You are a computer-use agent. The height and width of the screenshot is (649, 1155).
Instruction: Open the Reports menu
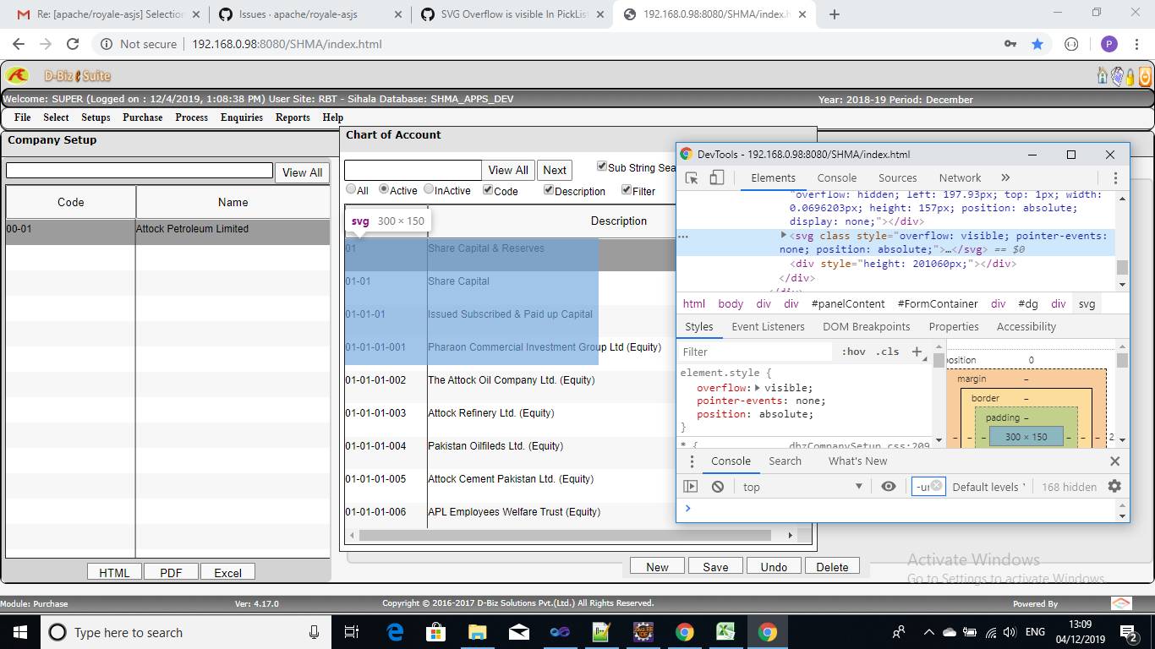tap(293, 117)
